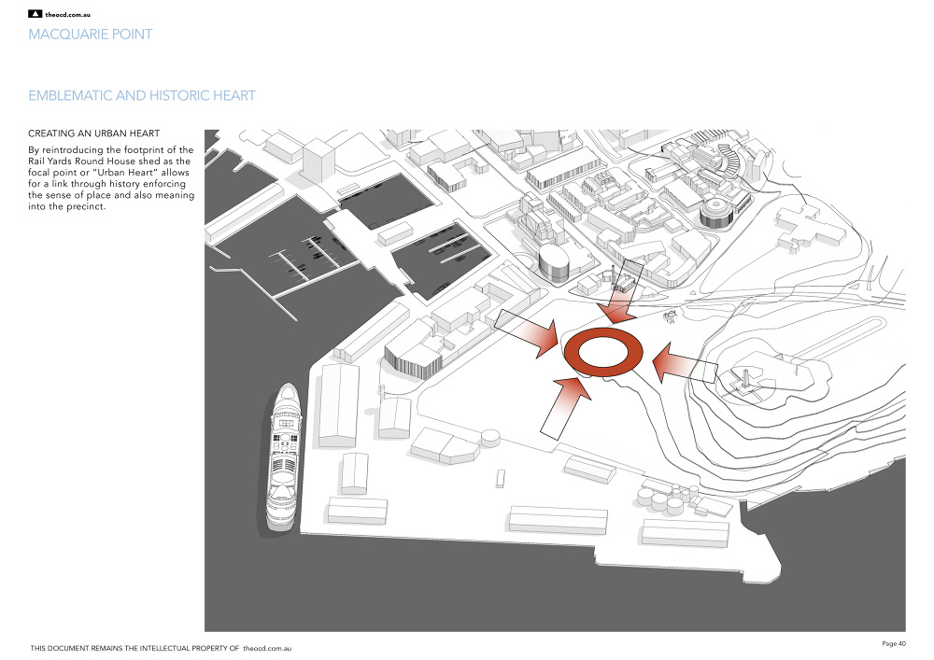Click the descriptive paragraph under the subheading
Image resolution: width=934 pixels, height=660 pixels.
pos(111,179)
